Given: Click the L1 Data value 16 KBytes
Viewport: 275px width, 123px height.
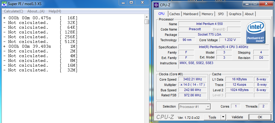Looking at the screenshot, I should pos(239,79).
